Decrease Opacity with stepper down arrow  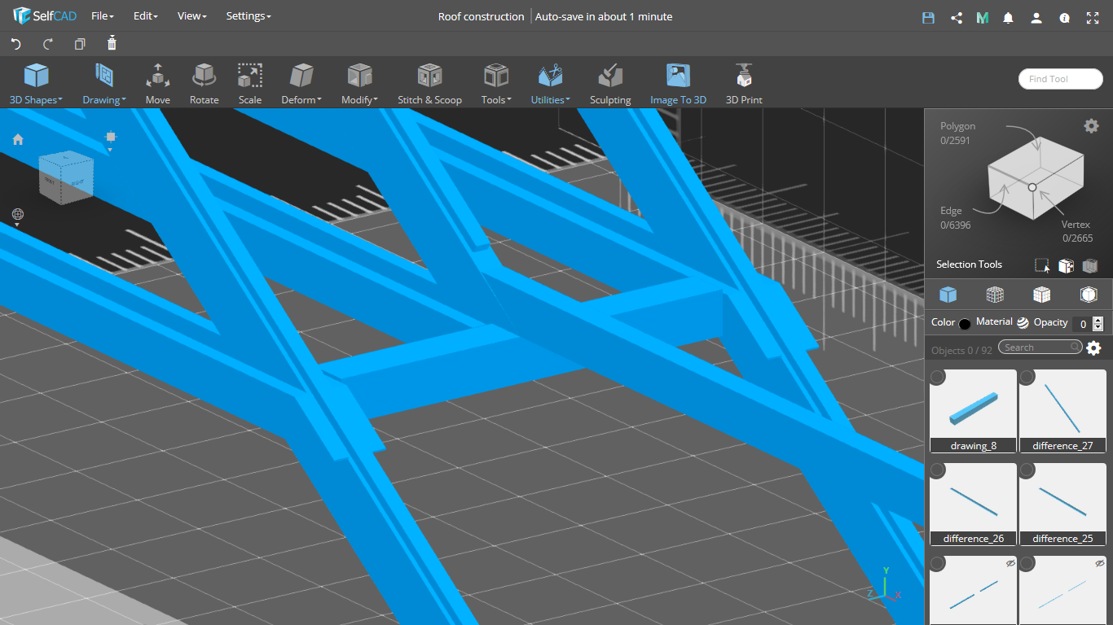point(1098,327)
